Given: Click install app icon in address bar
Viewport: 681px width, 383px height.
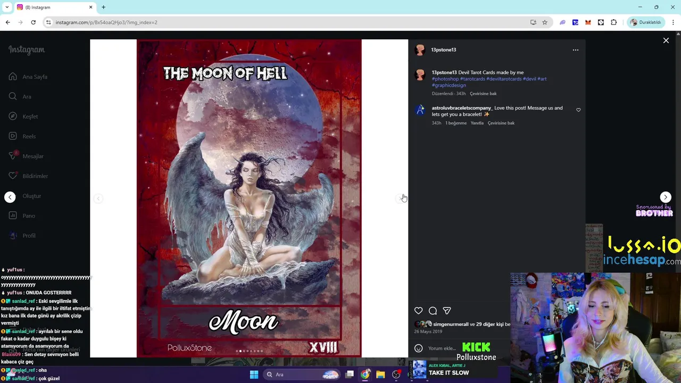Looking at the screenshot, I should coord(533,22).
